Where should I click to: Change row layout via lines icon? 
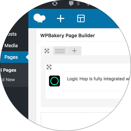[x=60, y=51]
